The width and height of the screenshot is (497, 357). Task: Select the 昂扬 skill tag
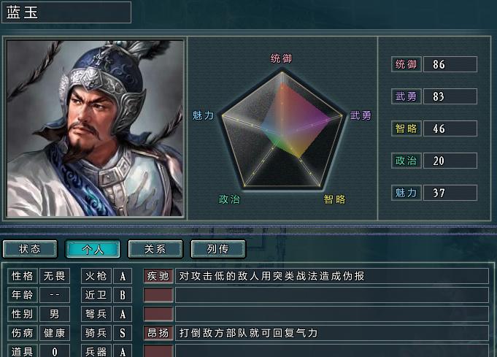point(158,333)
